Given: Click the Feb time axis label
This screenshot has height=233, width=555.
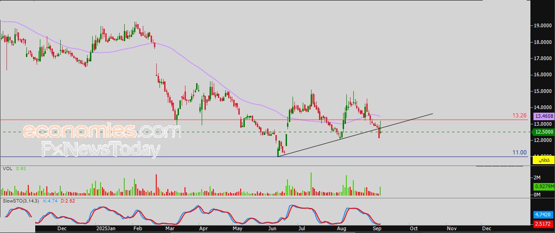Looking at the screenshot, I should (137, 229).
